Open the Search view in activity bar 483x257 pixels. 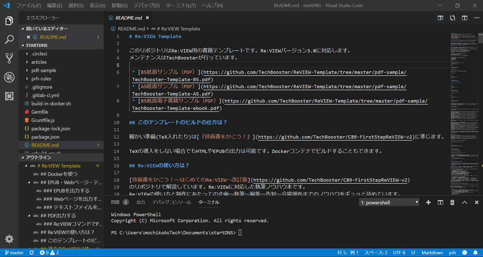point(9,39)
